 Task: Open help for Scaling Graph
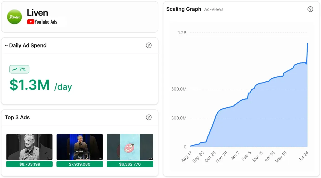310,9
